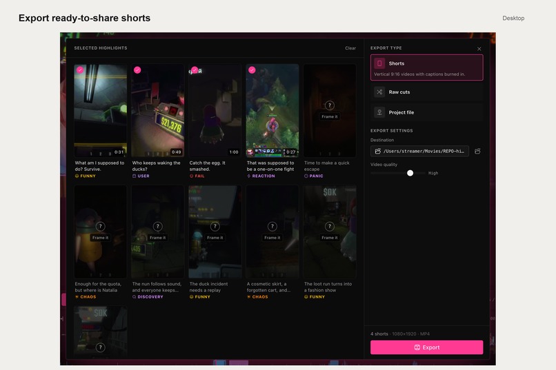The image size is (556, 370).
Task: Click the Desktop label at top right
Action: click(513, 18)
